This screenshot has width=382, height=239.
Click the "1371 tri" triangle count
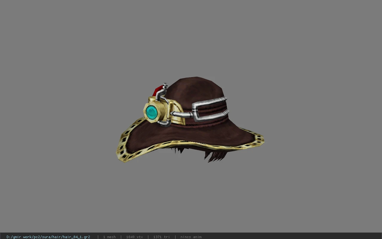pyautogui.click(x=161, y=237)
